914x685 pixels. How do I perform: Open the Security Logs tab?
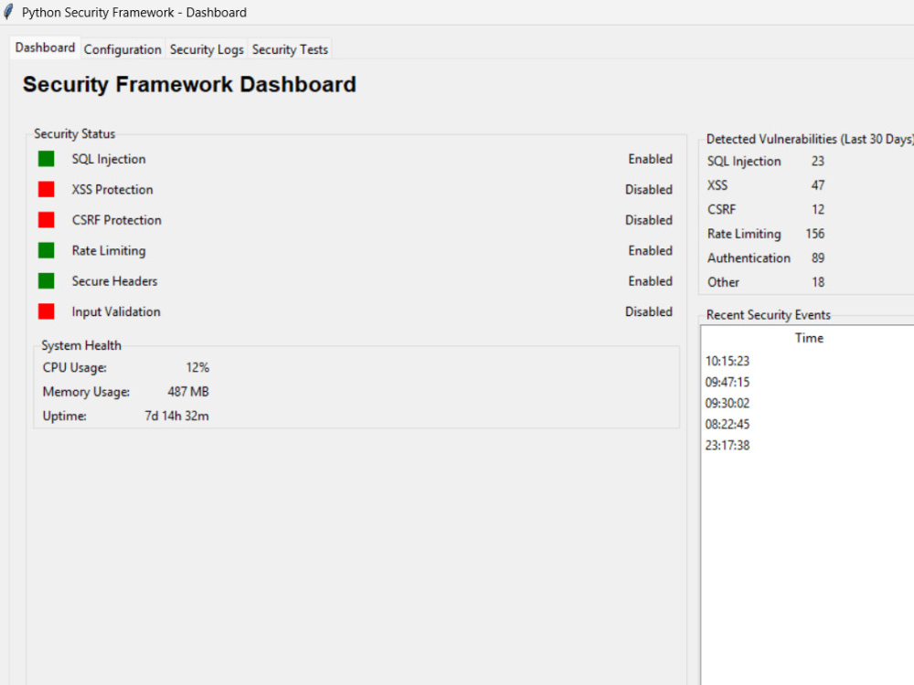click(x=207, y=49)
